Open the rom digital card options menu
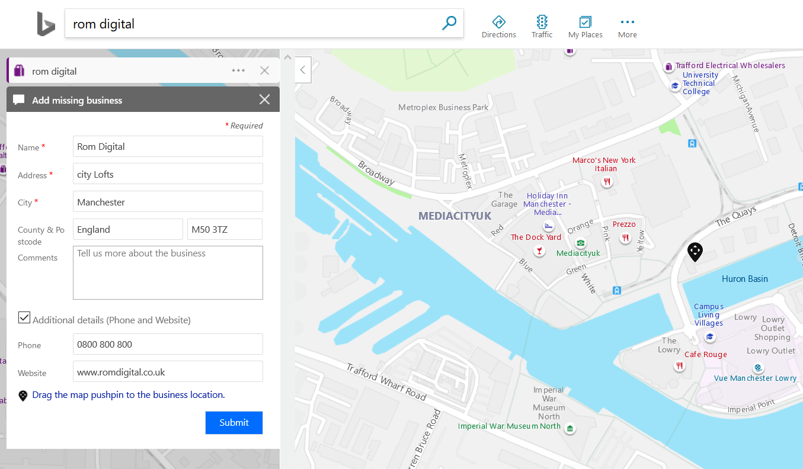 238,70
